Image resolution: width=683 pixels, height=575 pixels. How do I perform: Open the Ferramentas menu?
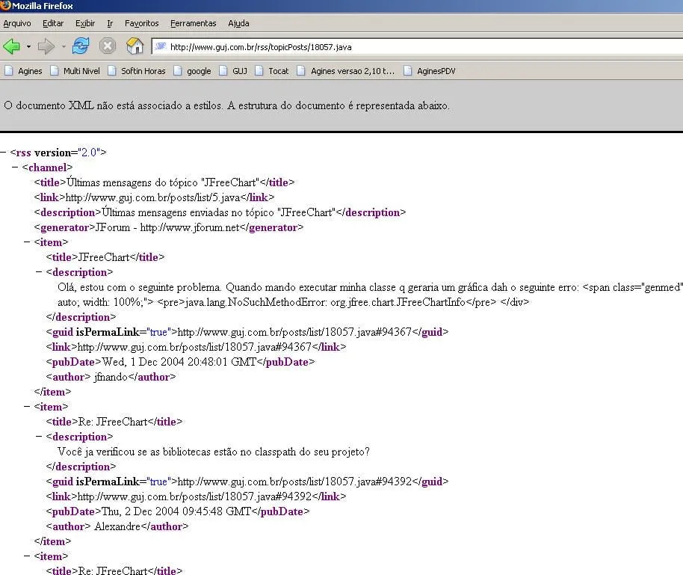[193, 23]
